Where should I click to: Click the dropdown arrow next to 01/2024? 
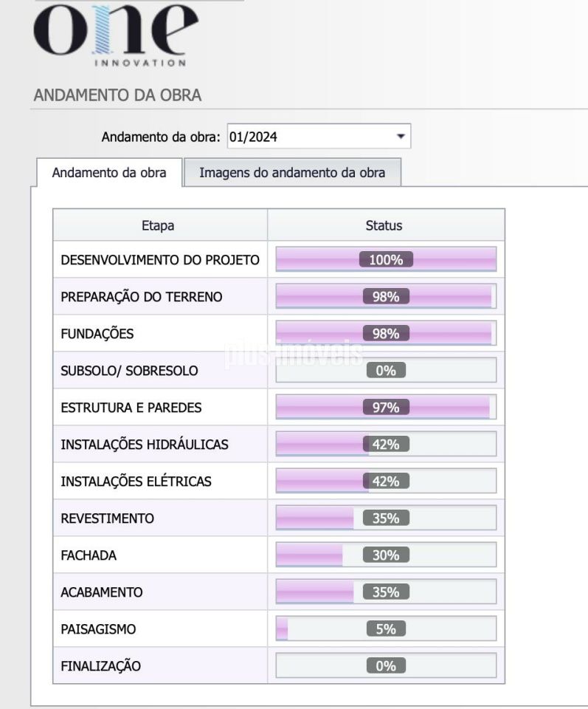(401, 136)
